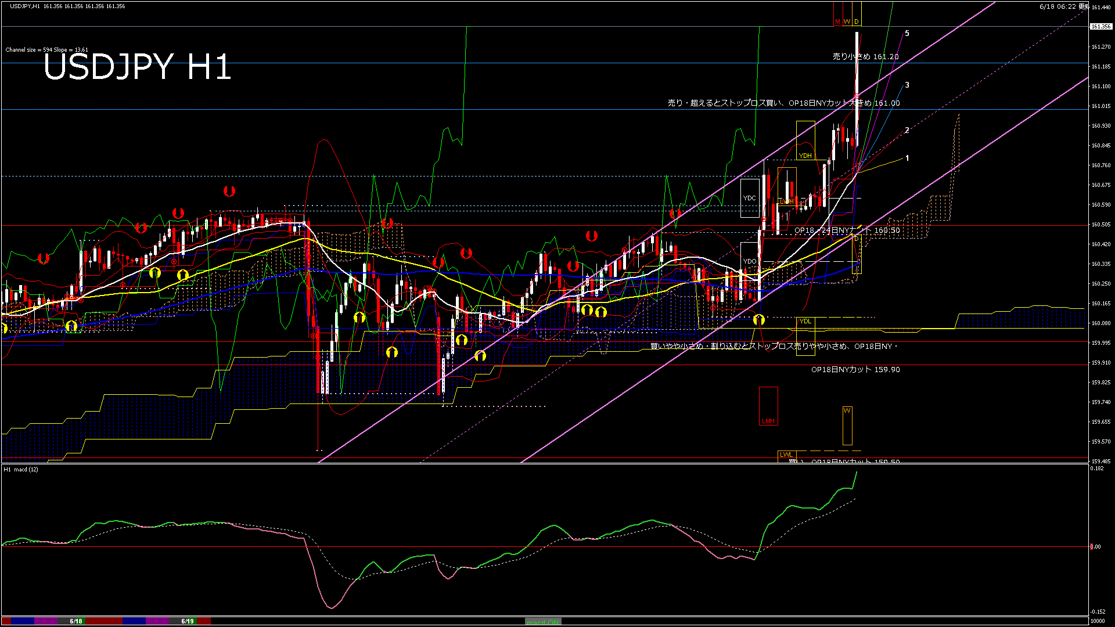Image resolution: width=1115 pixels, height=627 pixels.
Task: Click the 'H1 macd (12)' indicator label
Action: (x=21, y=469)
